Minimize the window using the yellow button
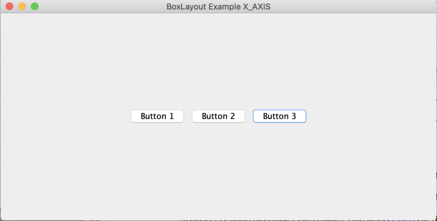 point(22,6)
